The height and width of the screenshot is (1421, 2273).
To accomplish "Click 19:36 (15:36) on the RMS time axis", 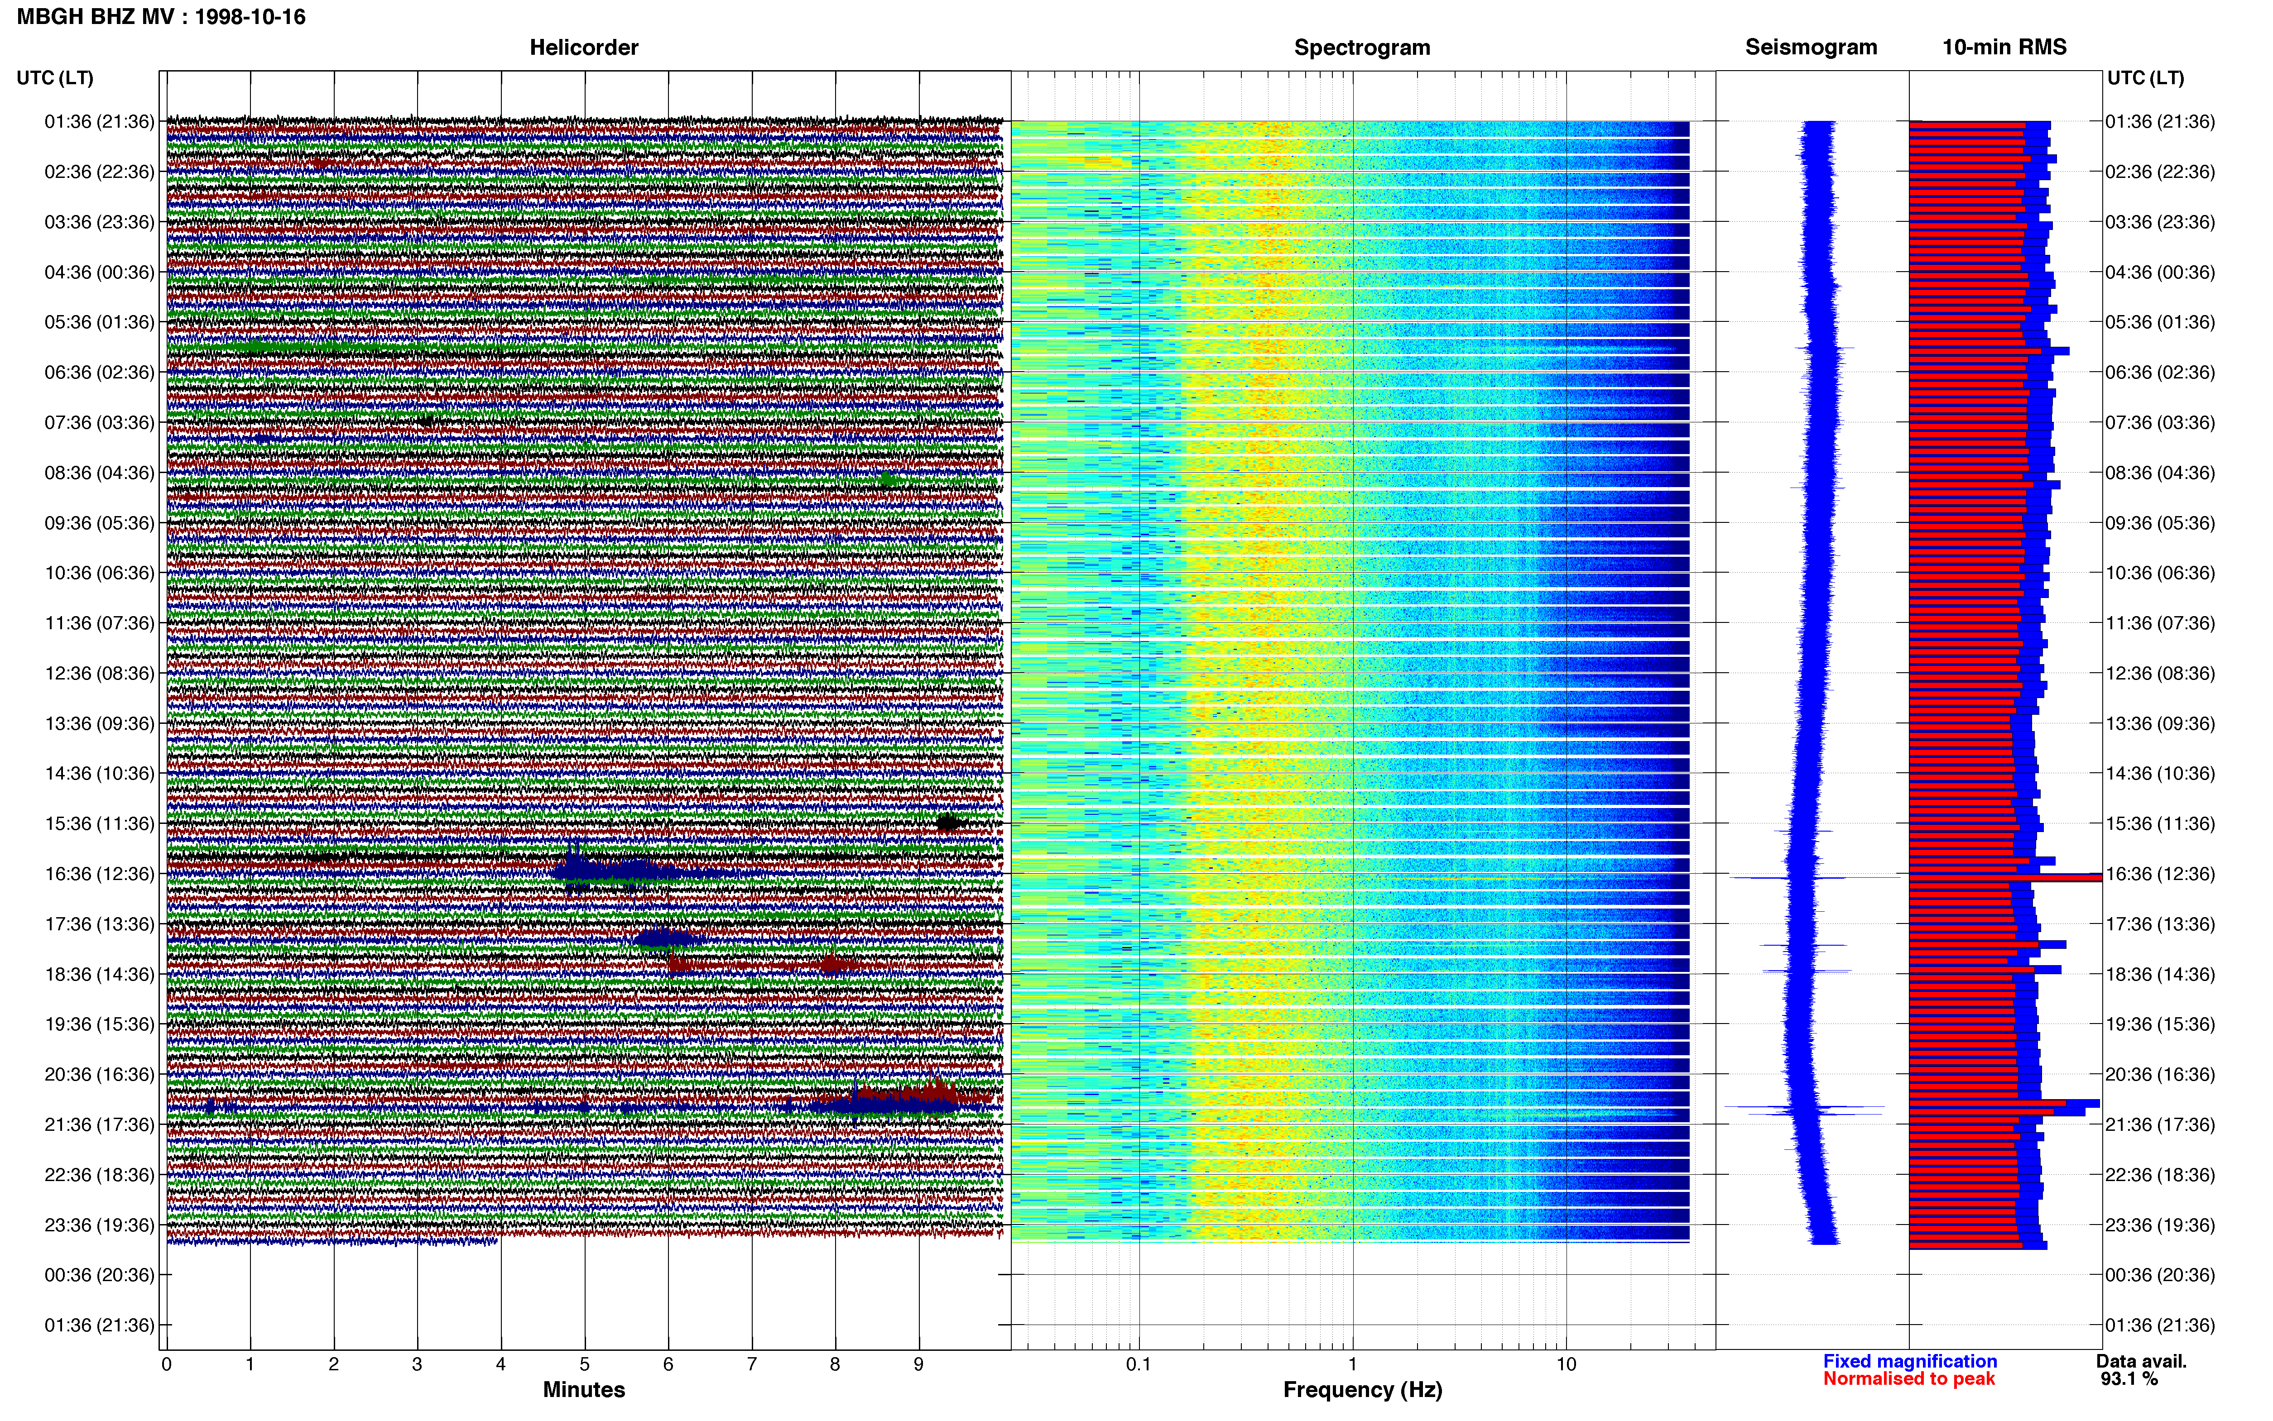I will [2160, 1024].
